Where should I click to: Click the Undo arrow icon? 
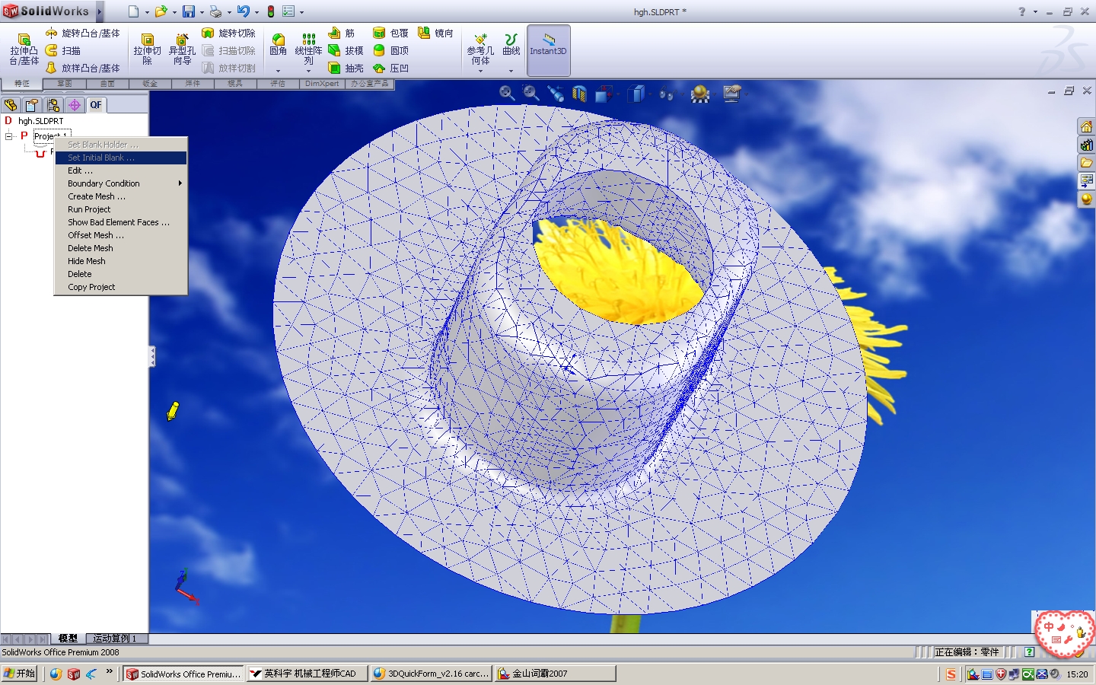pos(243,11)
